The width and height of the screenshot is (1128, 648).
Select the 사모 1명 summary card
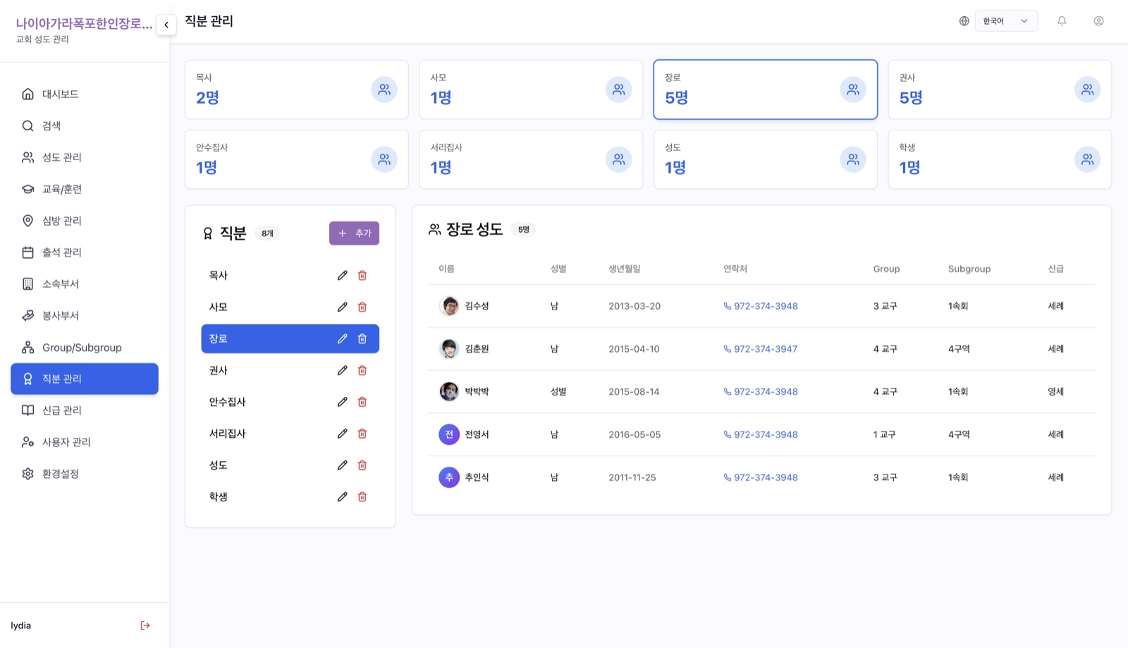tap(531, 90)
